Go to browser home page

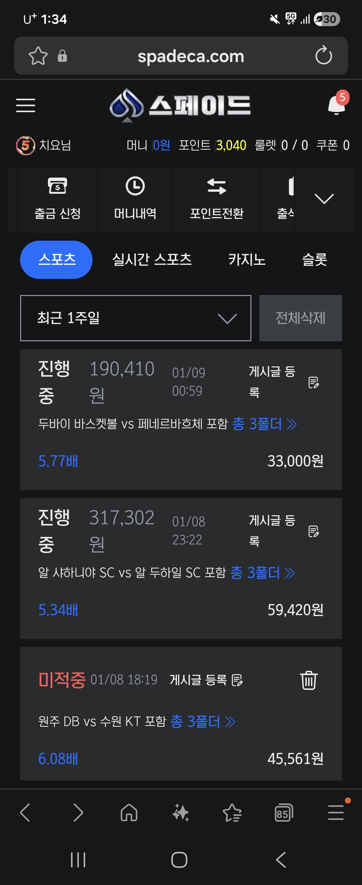(x=129, y=813)
